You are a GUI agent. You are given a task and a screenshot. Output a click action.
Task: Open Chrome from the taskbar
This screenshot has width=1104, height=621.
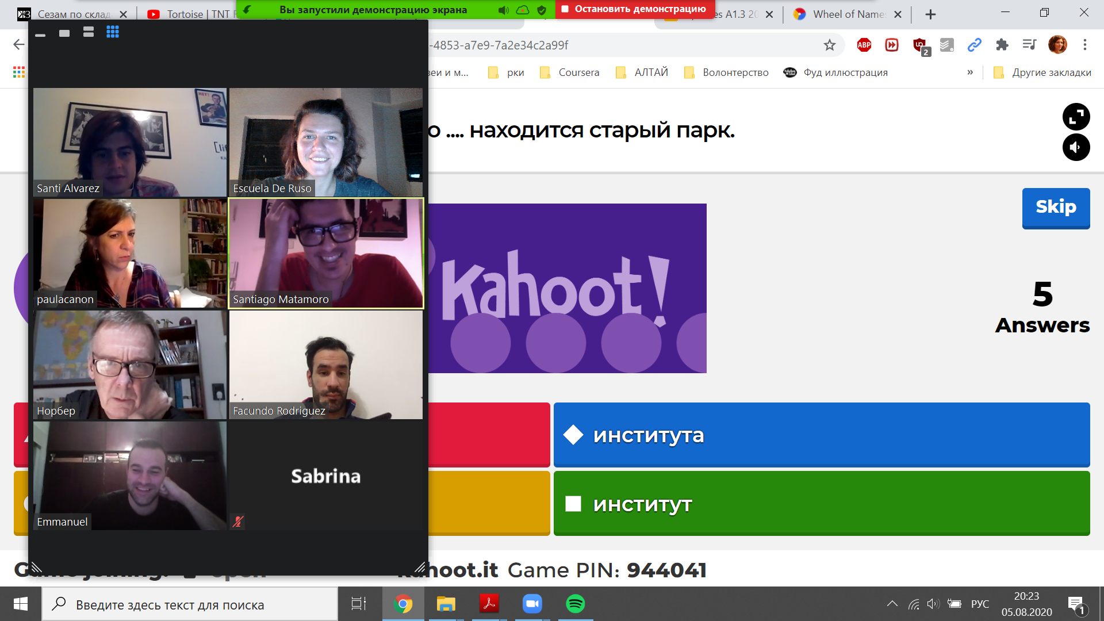click(x=403, y=604)
